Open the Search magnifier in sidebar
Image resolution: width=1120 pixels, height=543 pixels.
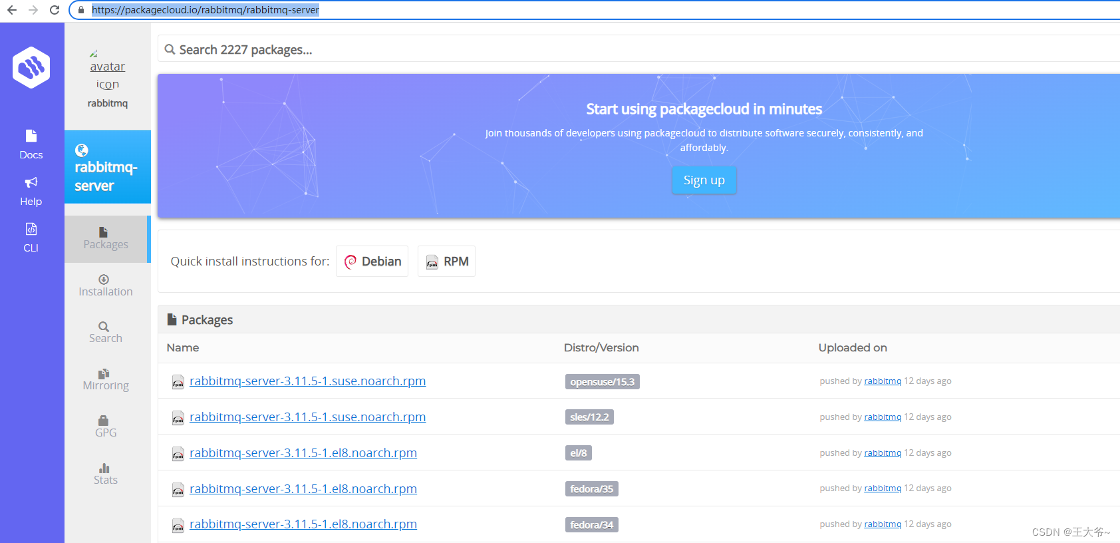pyautogui.click(x=104, y=327)
